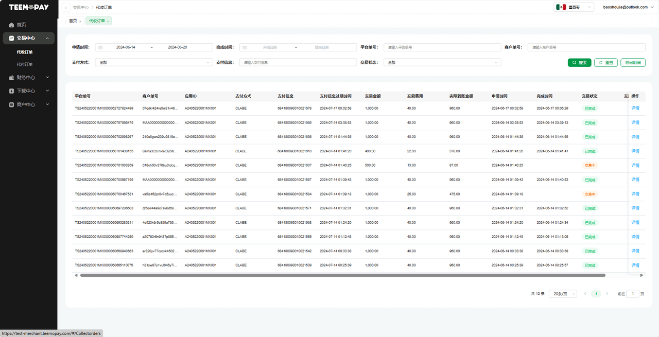Click the green 搜索 button
This screenshot has height=337, width=659.
click(x=579, y=62)
